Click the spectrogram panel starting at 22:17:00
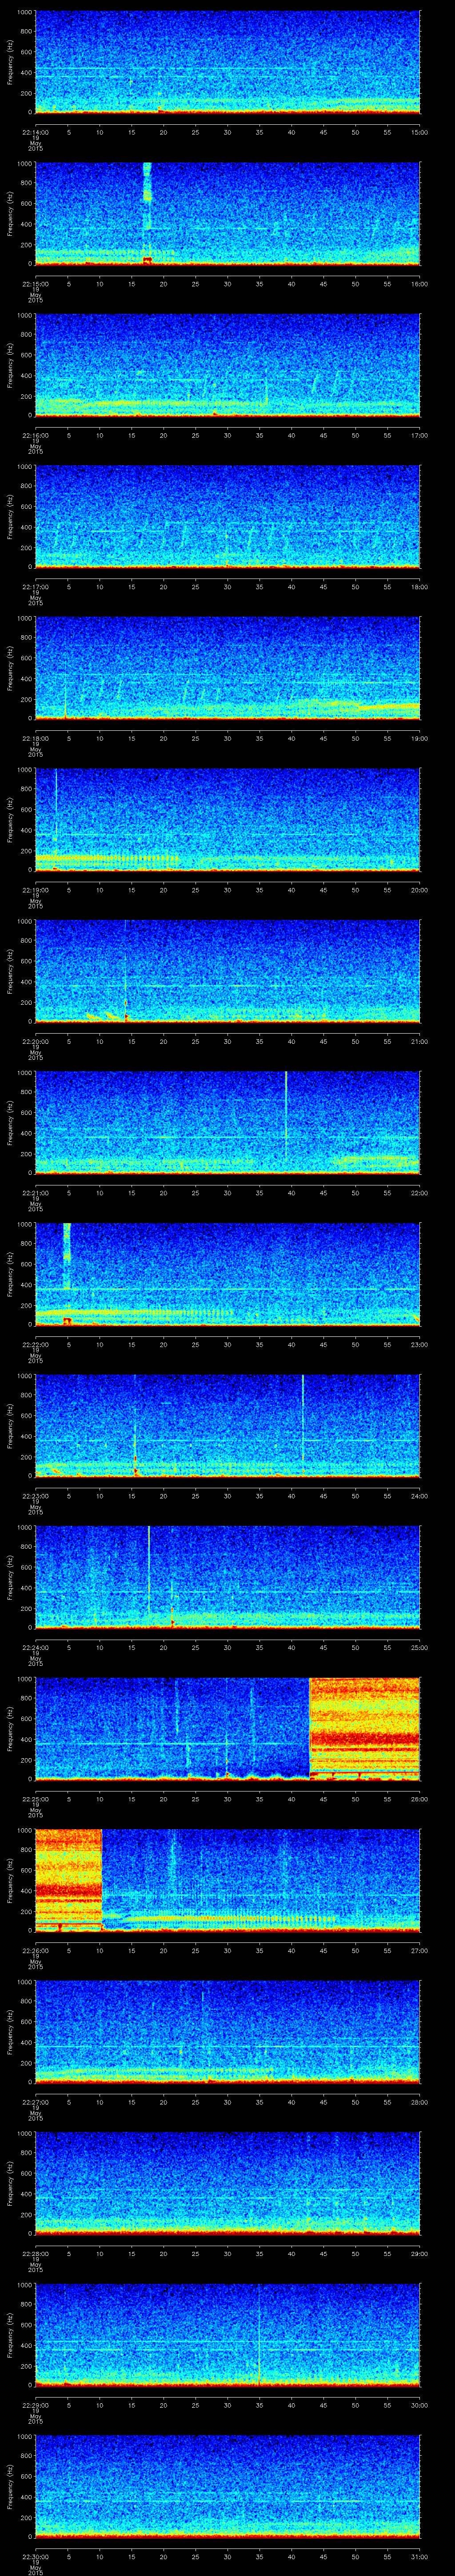 (x=228, y=517)
